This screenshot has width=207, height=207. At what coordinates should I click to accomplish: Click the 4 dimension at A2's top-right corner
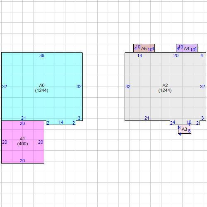tap(202, 55)
